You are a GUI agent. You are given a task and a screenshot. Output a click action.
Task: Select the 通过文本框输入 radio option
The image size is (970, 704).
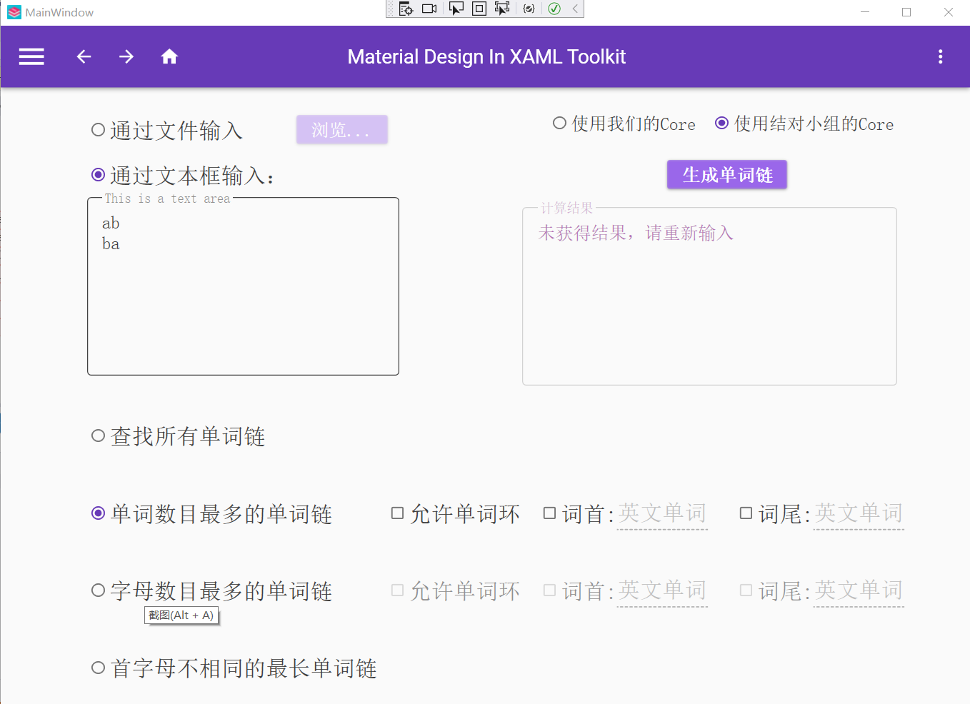(x=183, y=175)
